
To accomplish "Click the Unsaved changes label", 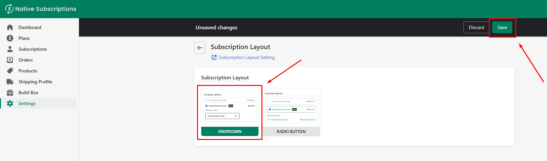I will (216, 28).
